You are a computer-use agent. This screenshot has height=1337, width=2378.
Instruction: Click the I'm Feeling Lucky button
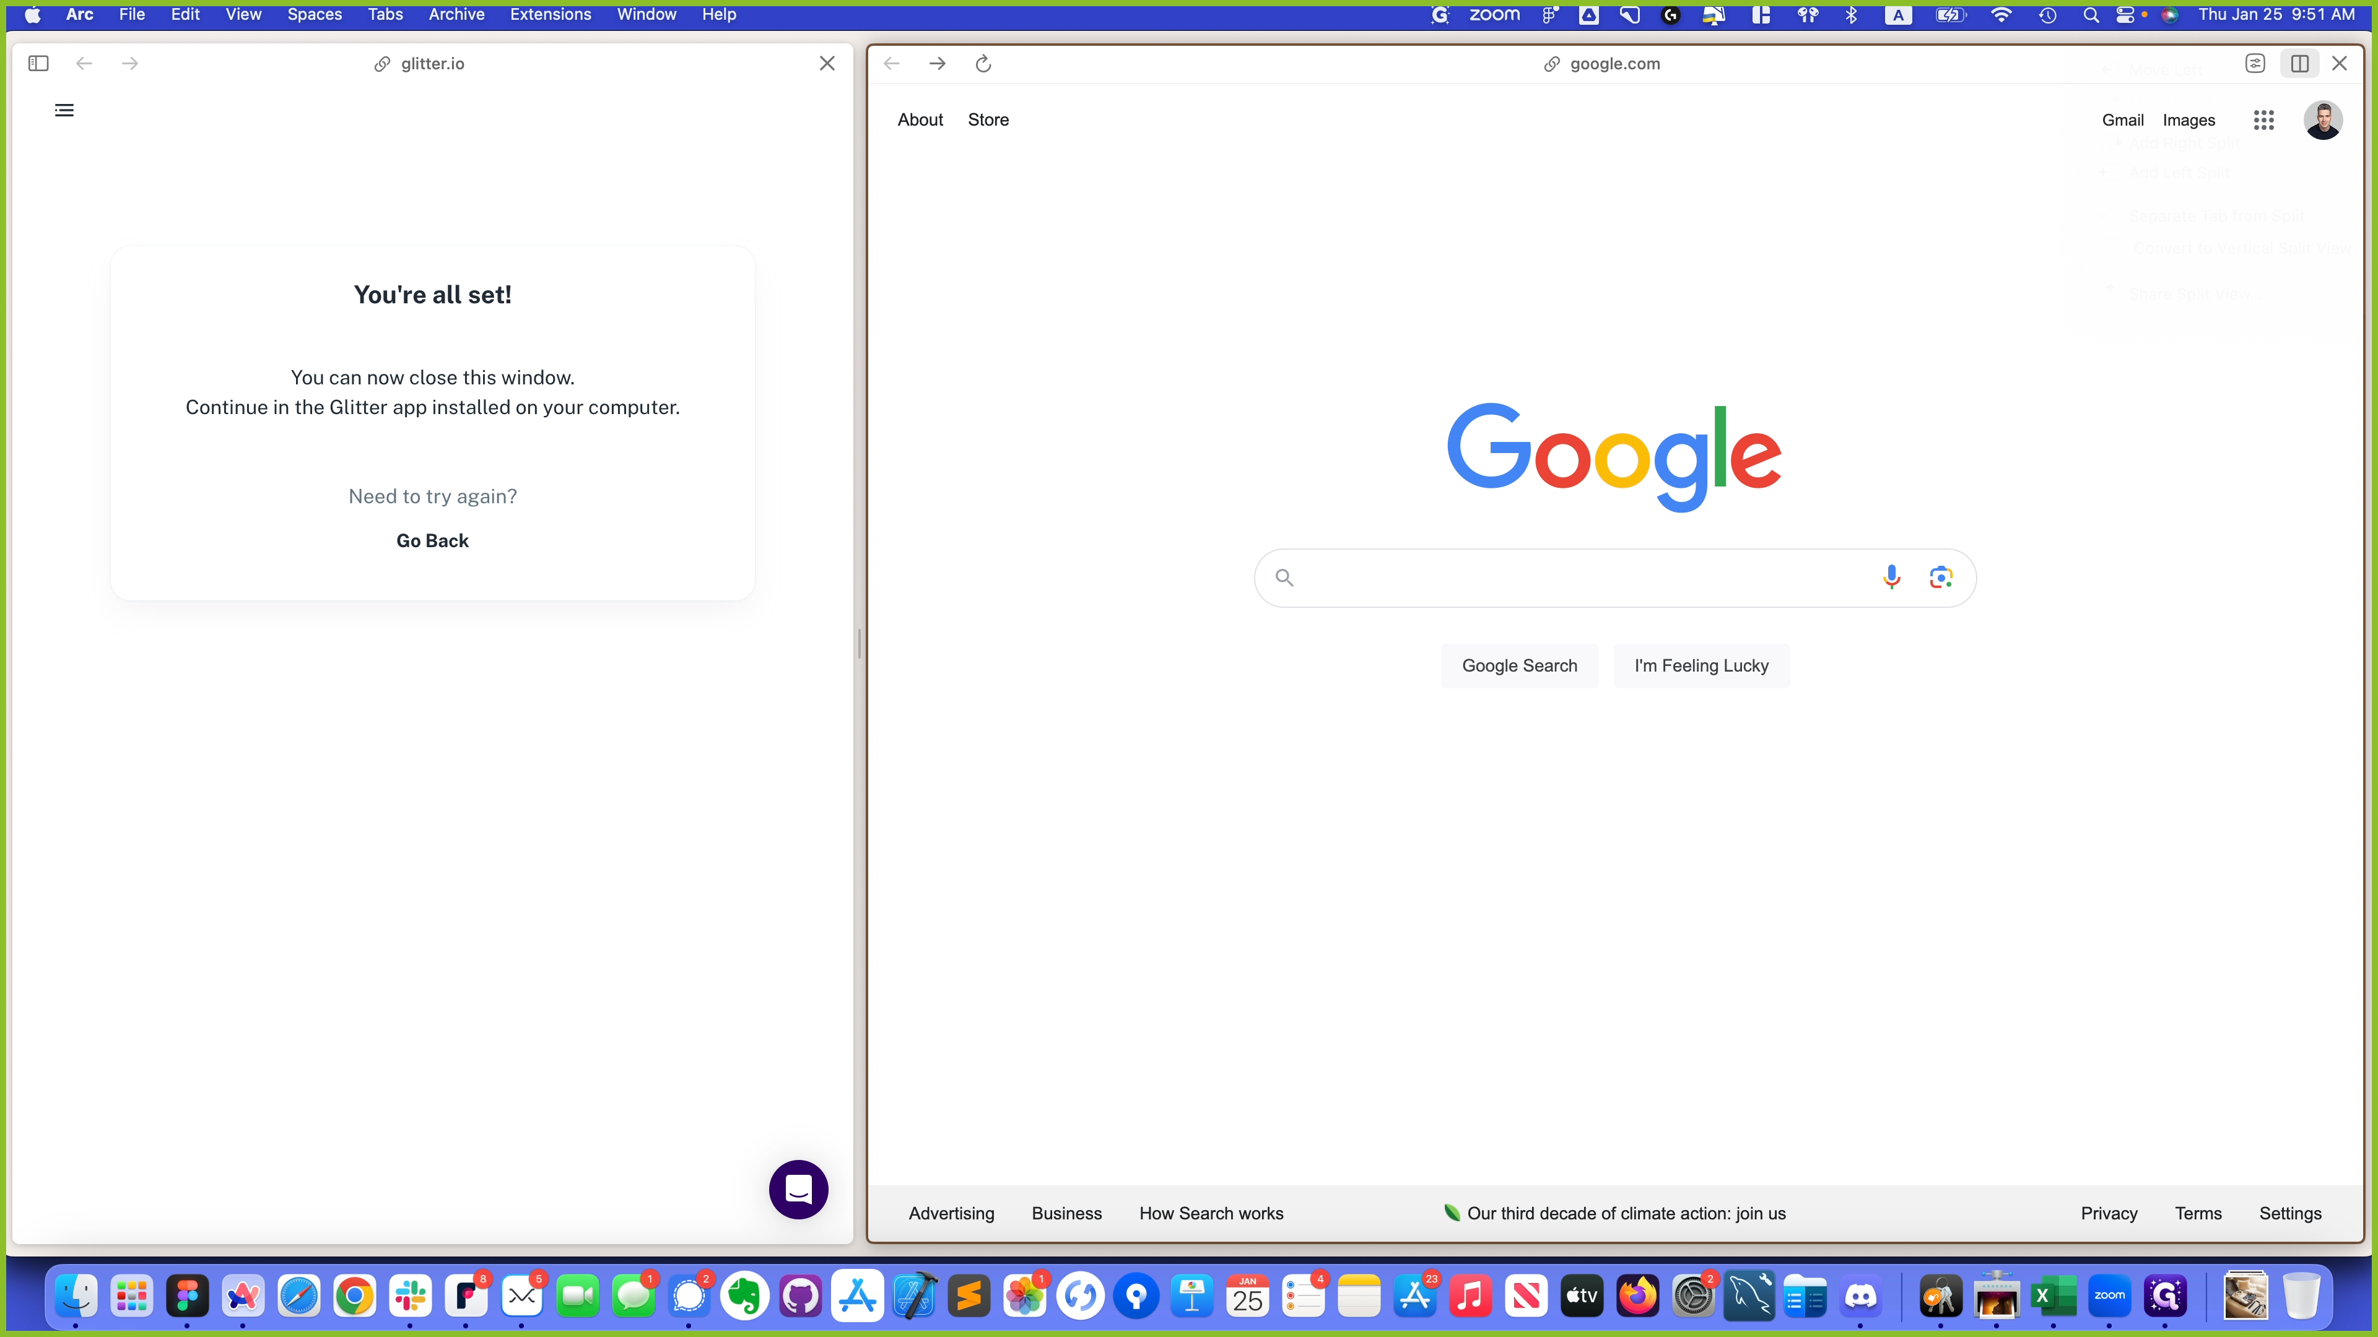[x=1701, y=666]
